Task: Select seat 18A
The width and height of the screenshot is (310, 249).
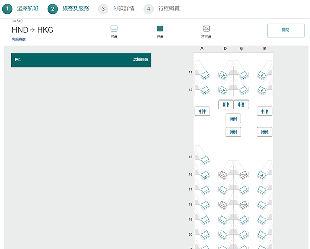Action: (x=205, y=205)
